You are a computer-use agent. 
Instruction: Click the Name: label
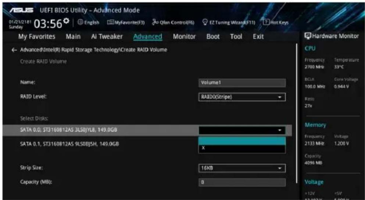(28, 83)
